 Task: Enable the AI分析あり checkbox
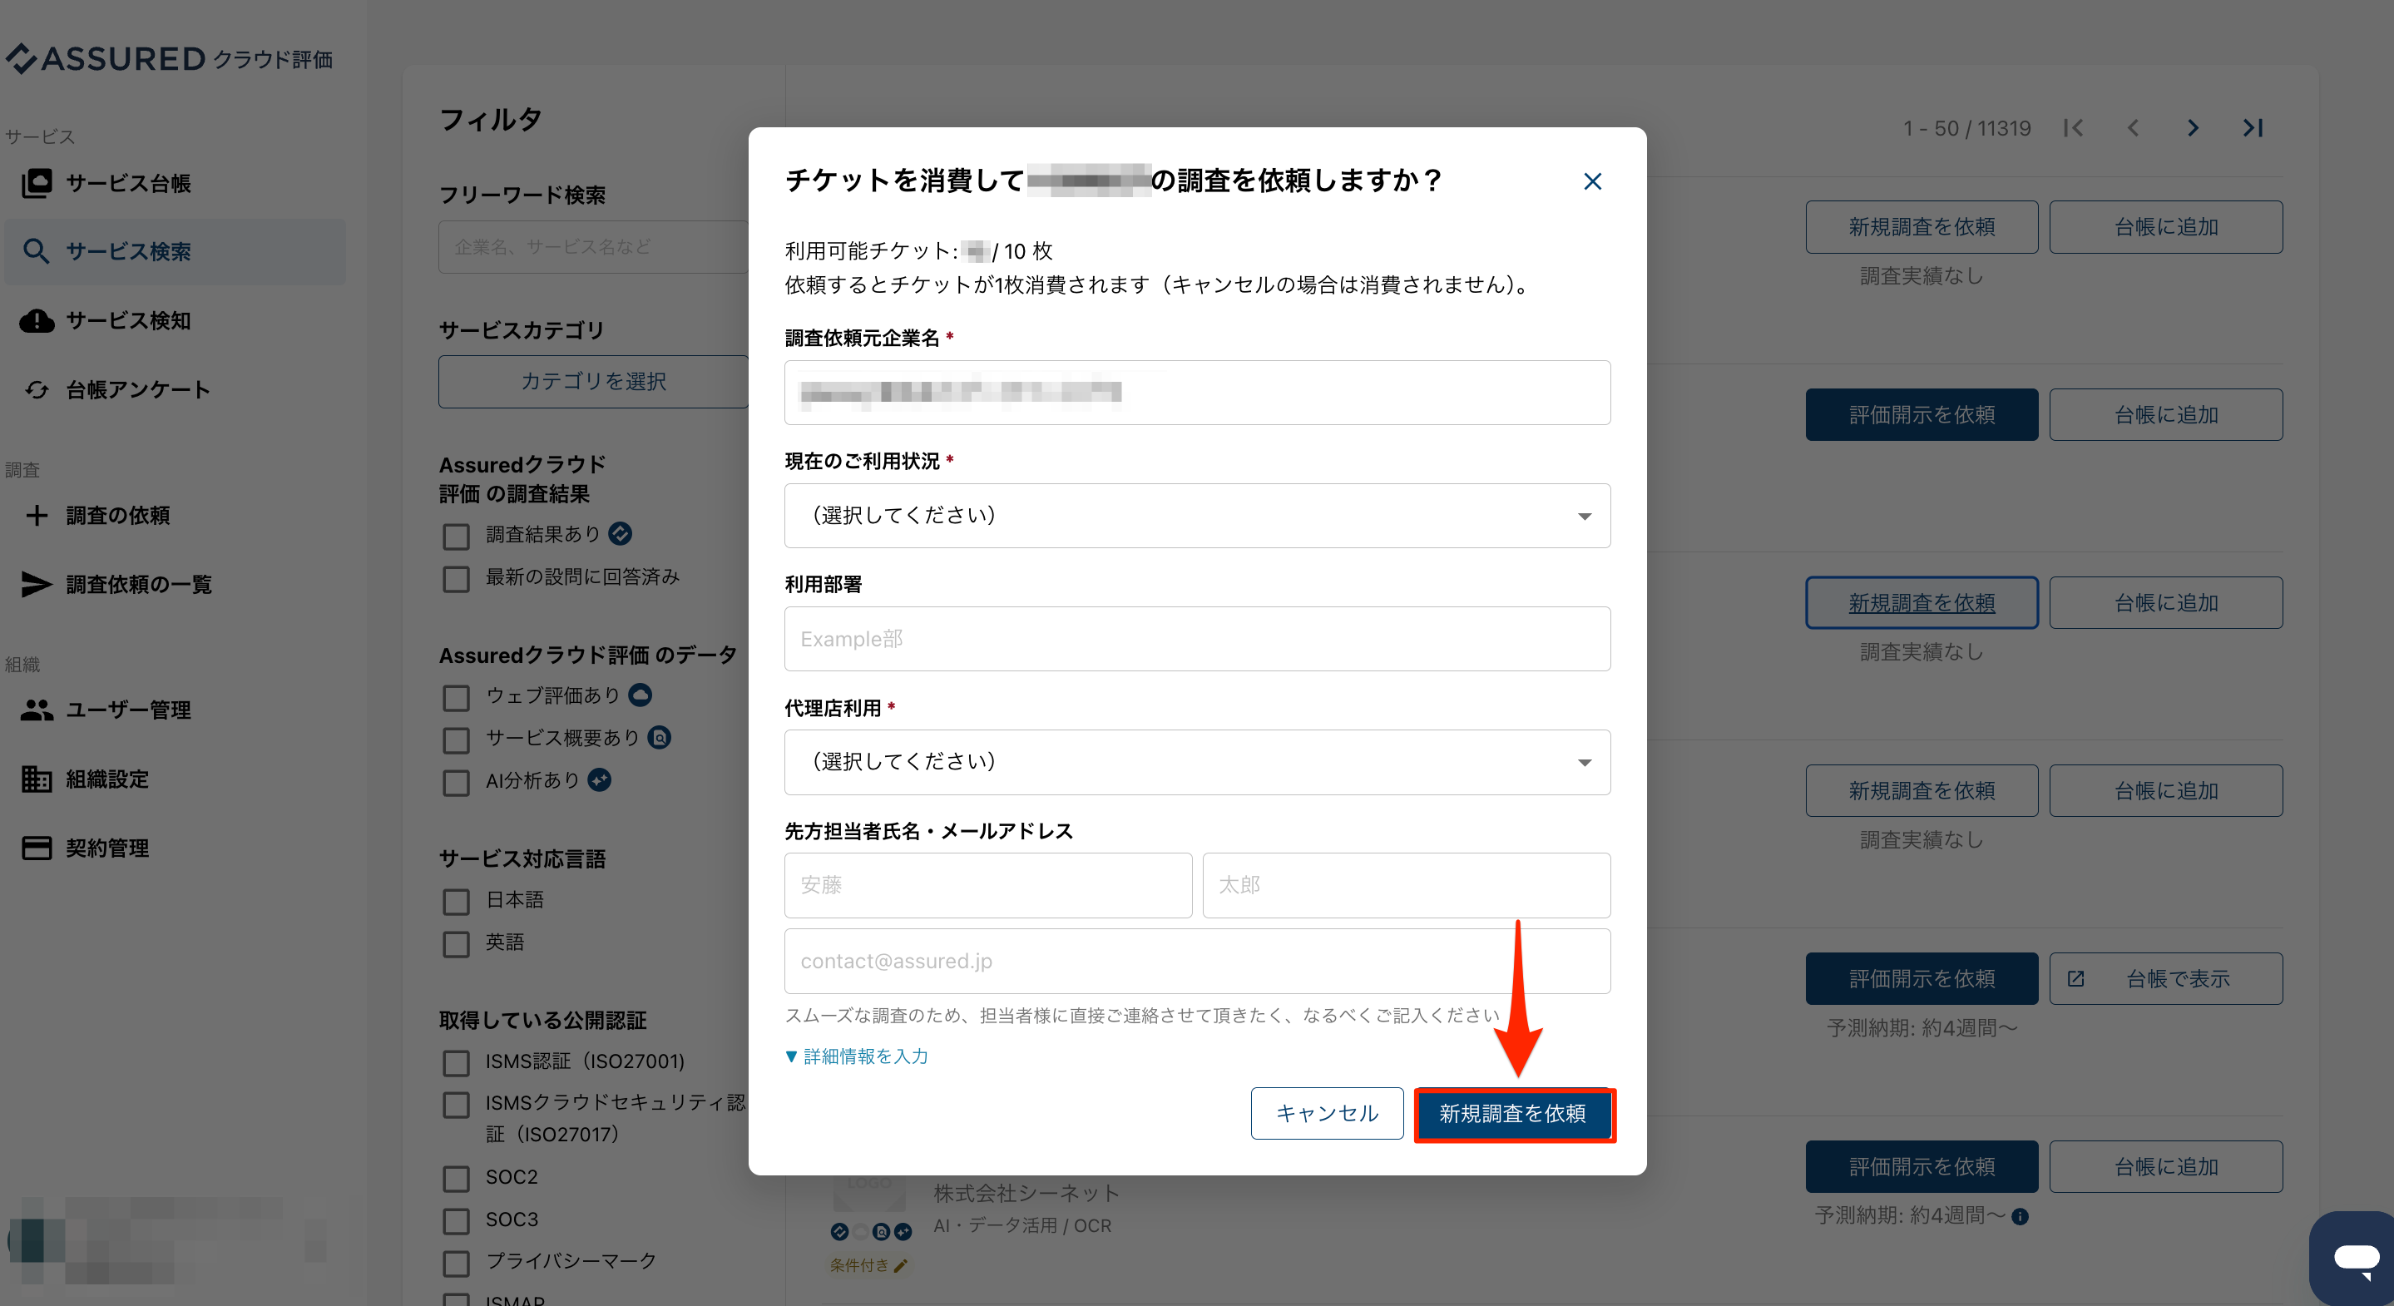[455, 783]
